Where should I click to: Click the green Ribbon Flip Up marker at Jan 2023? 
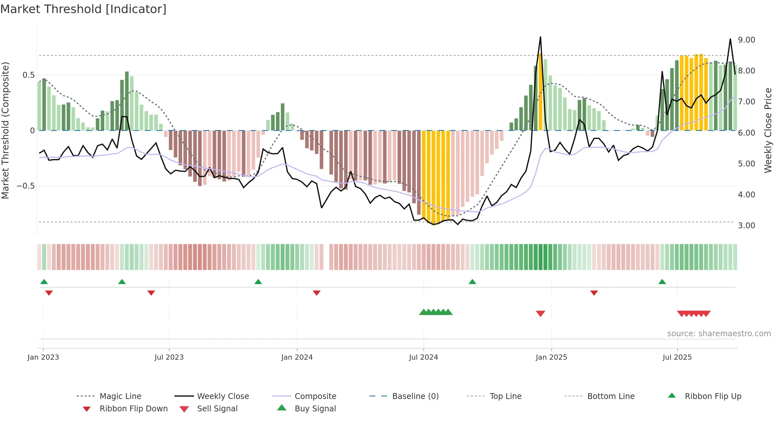(x=44, y=282)
